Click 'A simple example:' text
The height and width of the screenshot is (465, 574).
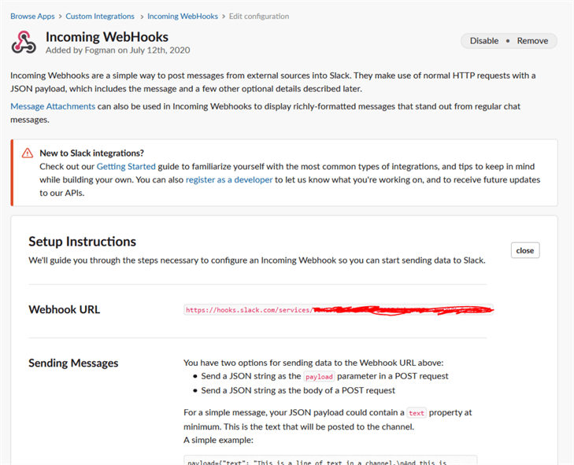218,440
